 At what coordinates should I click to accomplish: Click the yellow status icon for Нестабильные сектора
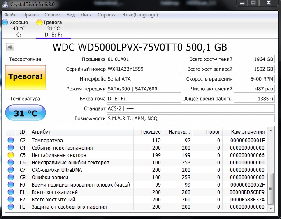(10, 155)
